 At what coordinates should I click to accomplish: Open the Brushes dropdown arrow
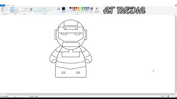31,12
